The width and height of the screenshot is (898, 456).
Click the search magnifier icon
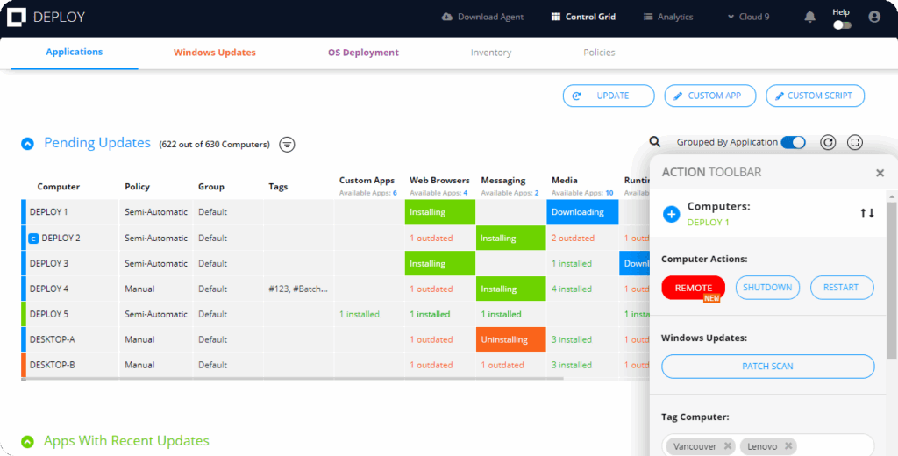(x=655, y=142)
